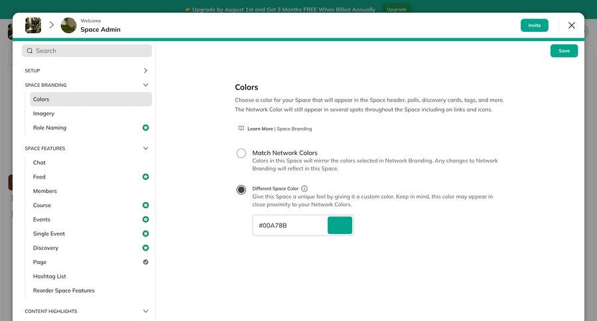The image size is (597, 321).
Task: Open the Discovery feature settings
Action: click(46, 248)
